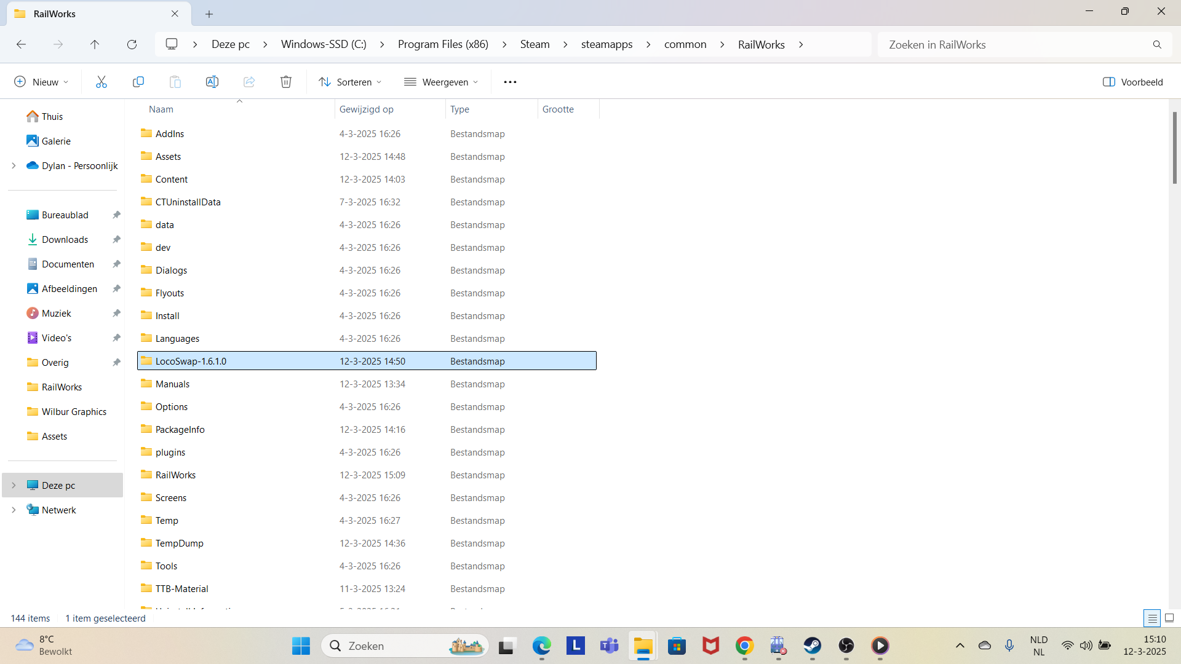1181x664 pixels.
Task: Open the Sorteren dropdown
Action: 350,82
